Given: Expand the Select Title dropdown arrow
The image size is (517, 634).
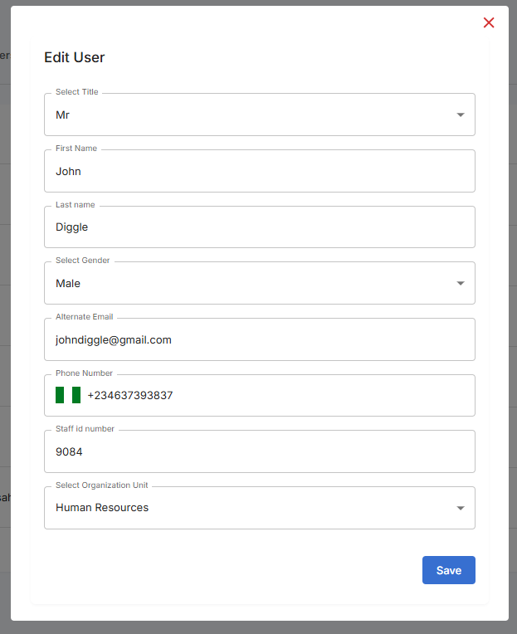Looking at the screenshot, I should [461, 115].
